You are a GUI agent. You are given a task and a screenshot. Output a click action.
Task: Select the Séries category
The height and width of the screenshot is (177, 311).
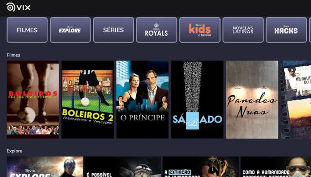113,30
